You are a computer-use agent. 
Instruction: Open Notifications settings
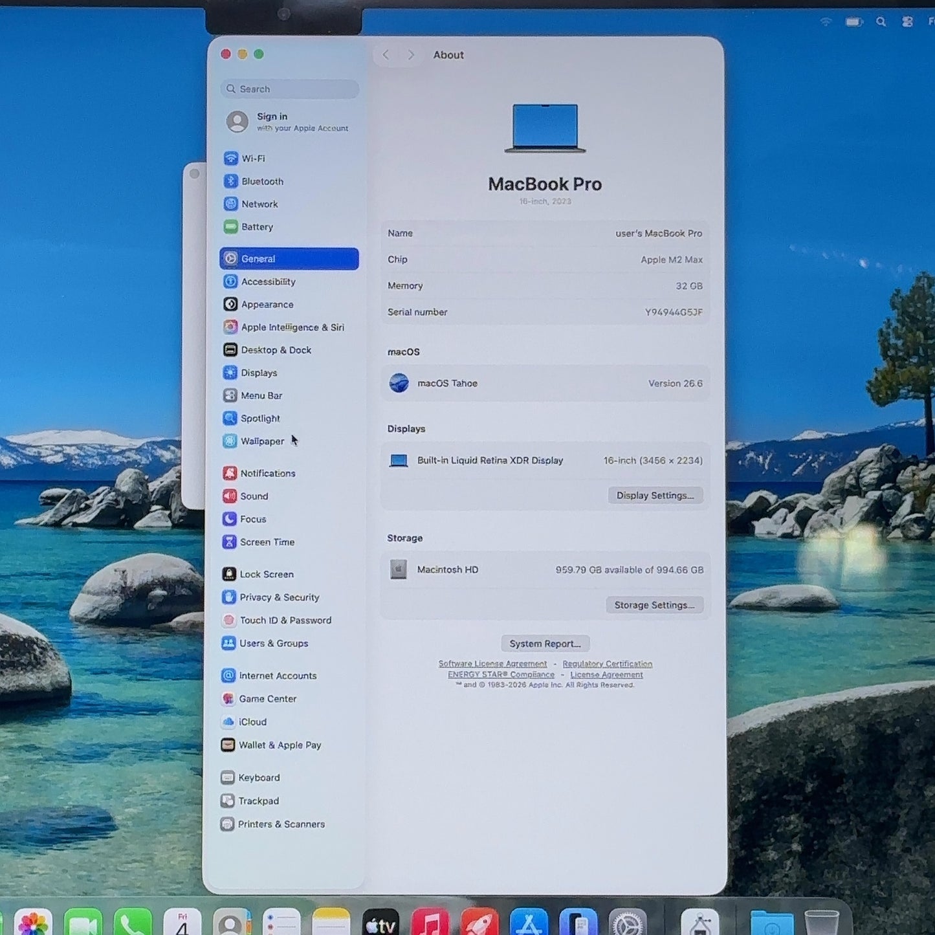click(x=289, y=473)
